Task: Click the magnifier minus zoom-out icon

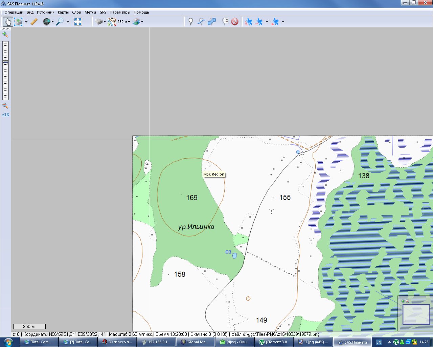Action: click(5, 106)
